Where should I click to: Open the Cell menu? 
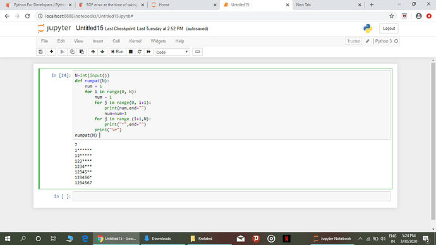pos(116,41)
